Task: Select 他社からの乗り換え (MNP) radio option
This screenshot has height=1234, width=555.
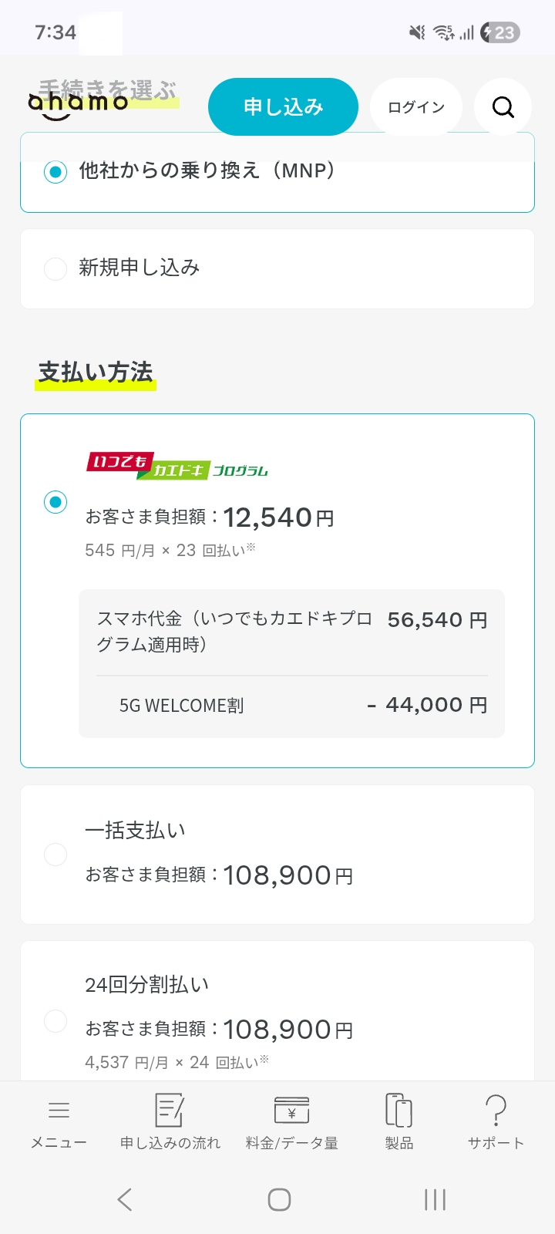Action: click(x=55, y=172)
